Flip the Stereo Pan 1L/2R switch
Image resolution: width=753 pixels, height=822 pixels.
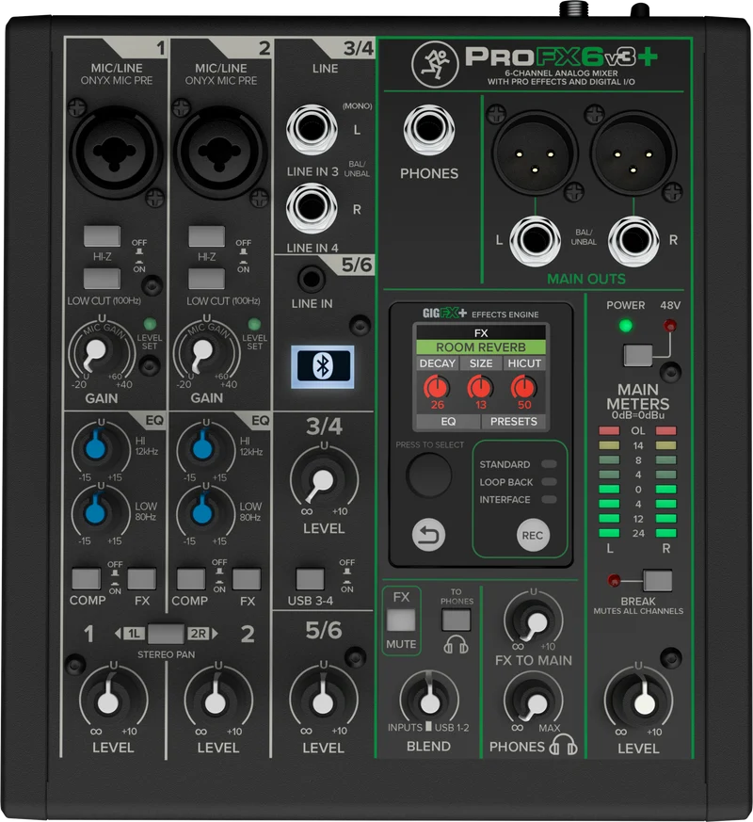(166, 634)
